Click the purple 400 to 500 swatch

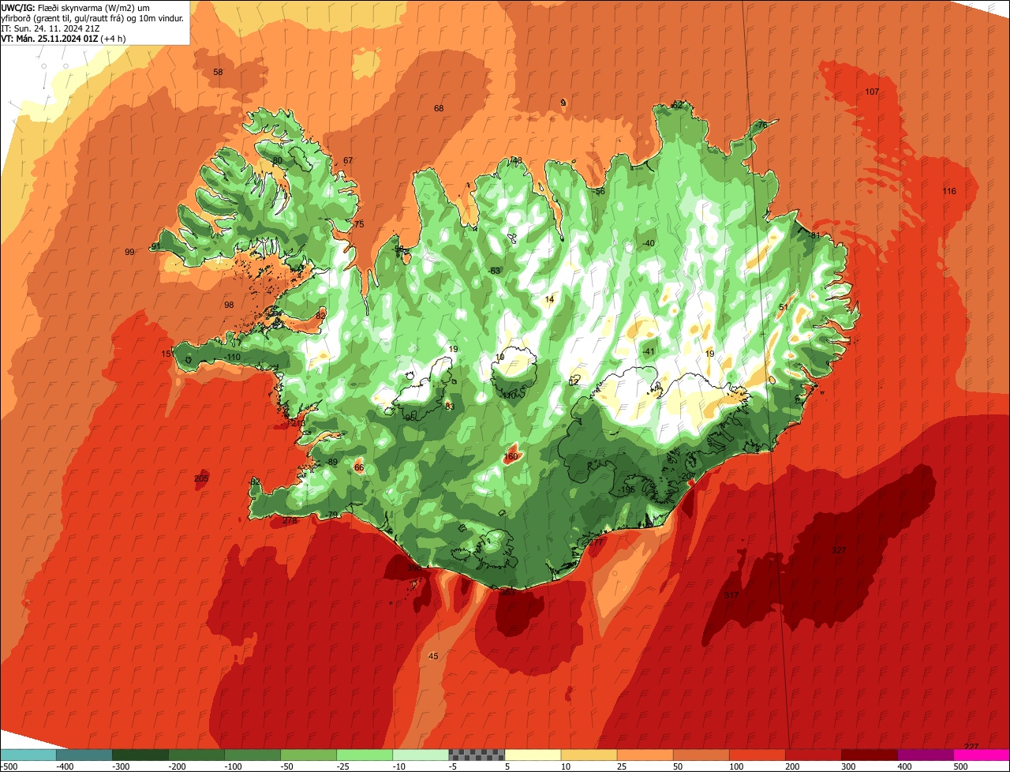coord(924,754)
